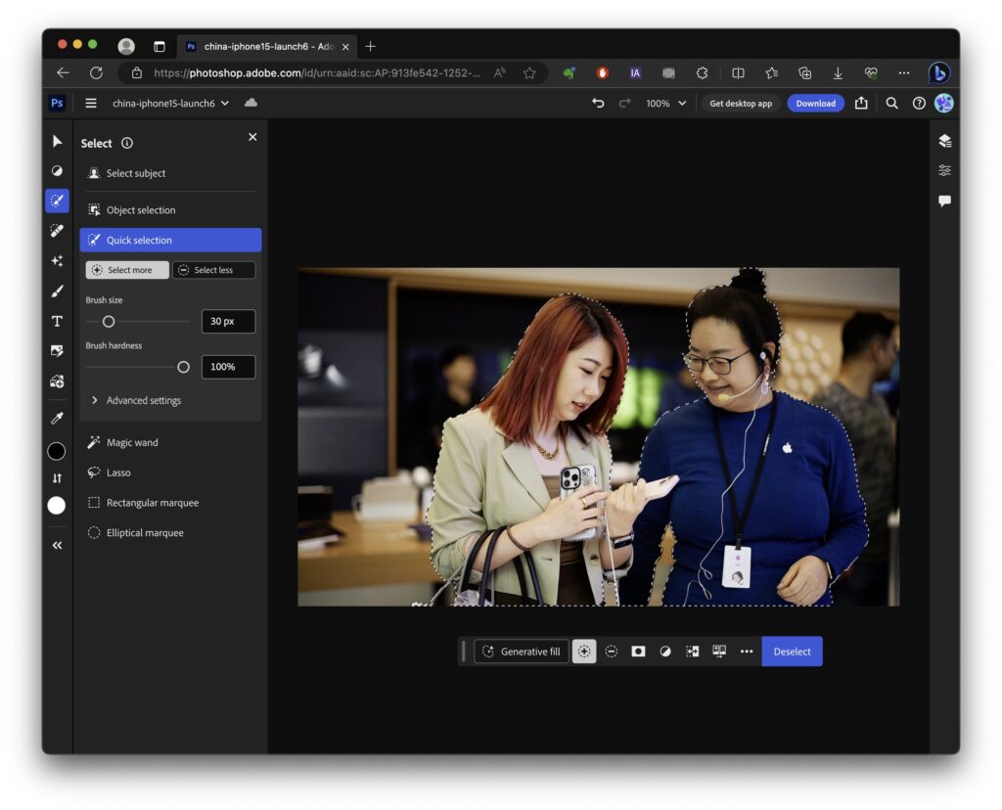Click subtract-from-selection icon in contextual bar
The height and width of the screenshot is (810, 1002).
612,652
